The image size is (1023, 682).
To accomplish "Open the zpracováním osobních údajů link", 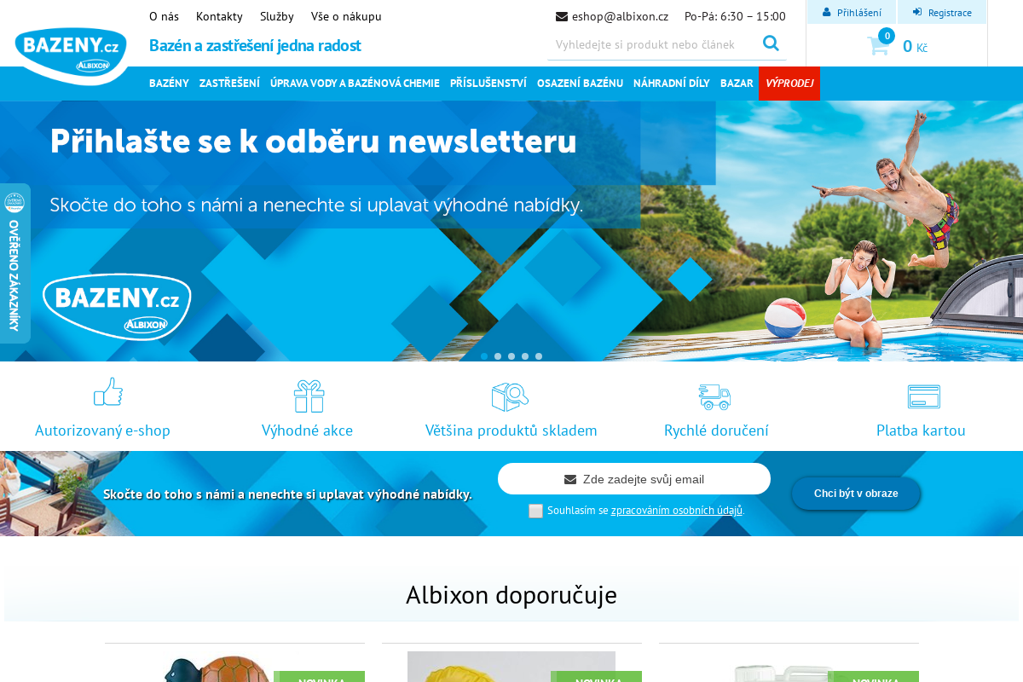I will pos(677,511).
